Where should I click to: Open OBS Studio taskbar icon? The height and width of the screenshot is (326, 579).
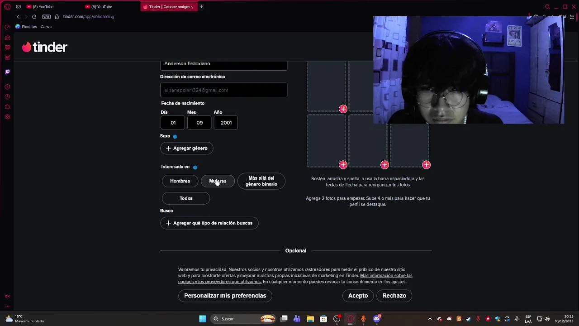[337, 319]
